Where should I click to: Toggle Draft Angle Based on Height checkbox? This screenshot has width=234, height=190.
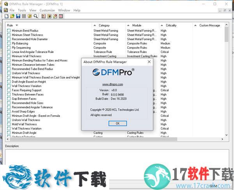click(x=9, y=82)
